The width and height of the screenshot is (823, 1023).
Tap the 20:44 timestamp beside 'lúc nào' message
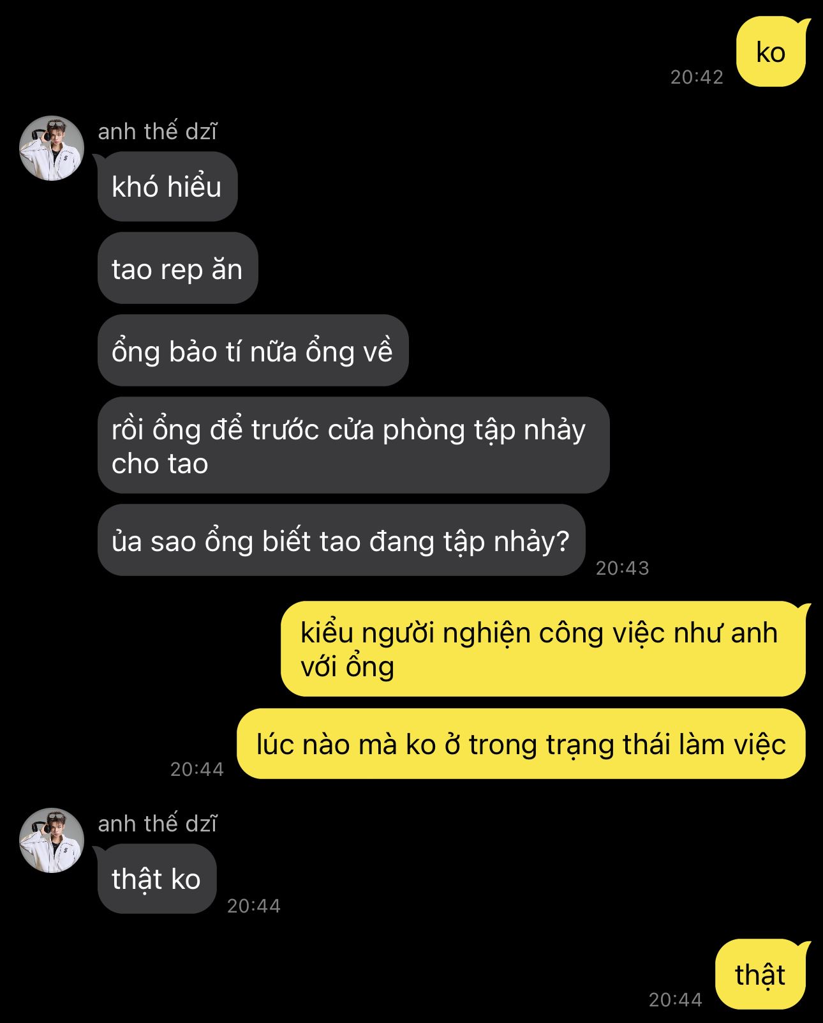(197, 769)
